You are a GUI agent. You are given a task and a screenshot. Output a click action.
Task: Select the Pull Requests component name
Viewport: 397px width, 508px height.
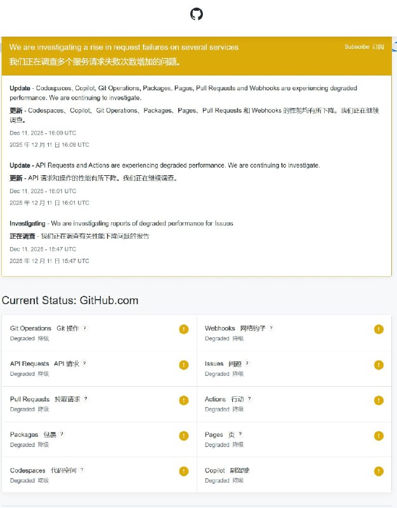(x=30, y=399)
